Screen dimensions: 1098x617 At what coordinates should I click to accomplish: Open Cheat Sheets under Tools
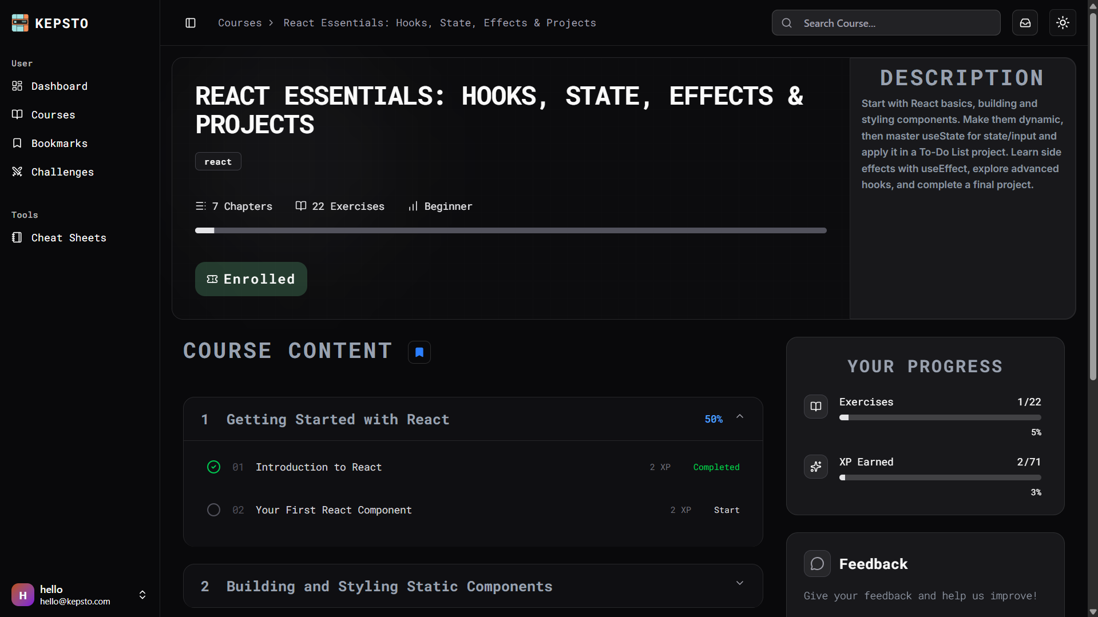(x=69, y=237)
